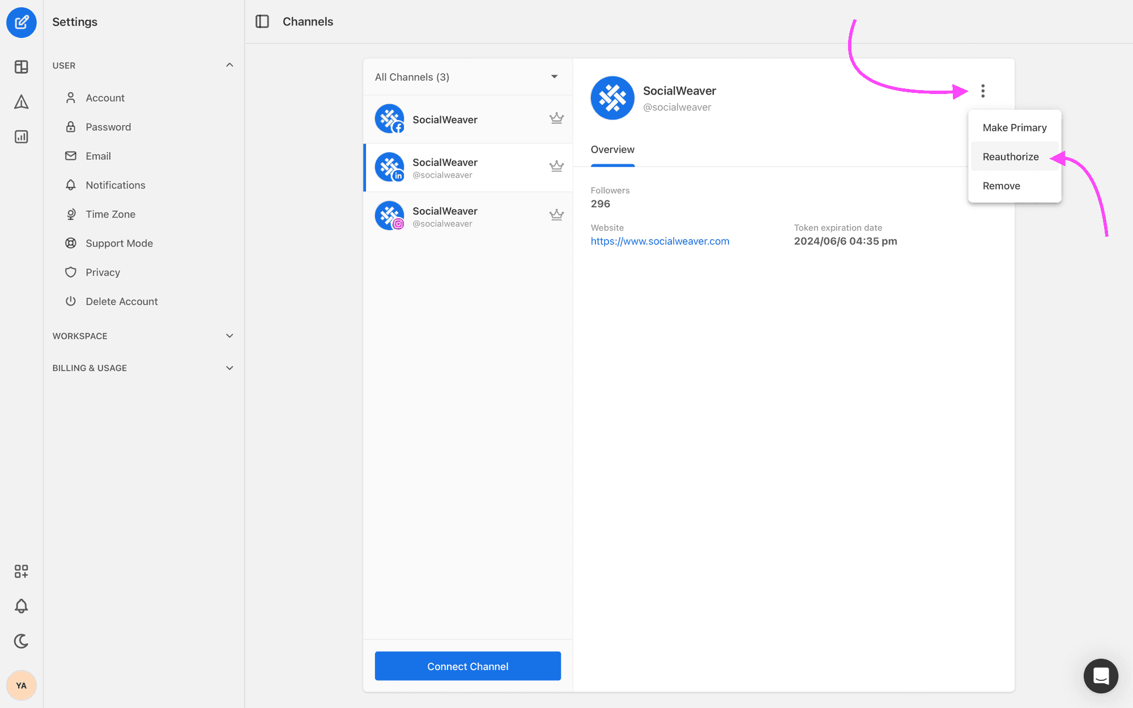Click the Support Mode lifebuoy icon
This screenshot has width=1133, height=708.
(x=71, y=243)
